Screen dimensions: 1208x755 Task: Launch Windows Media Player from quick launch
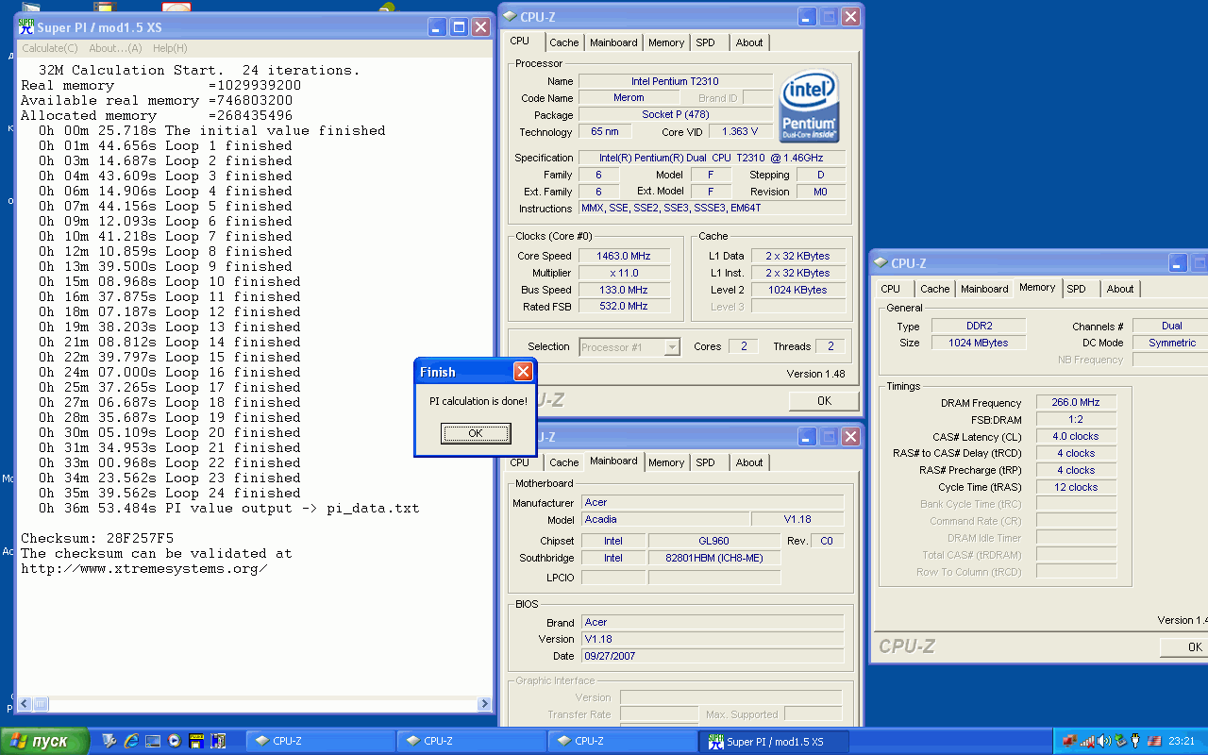(x=175, y=741)
